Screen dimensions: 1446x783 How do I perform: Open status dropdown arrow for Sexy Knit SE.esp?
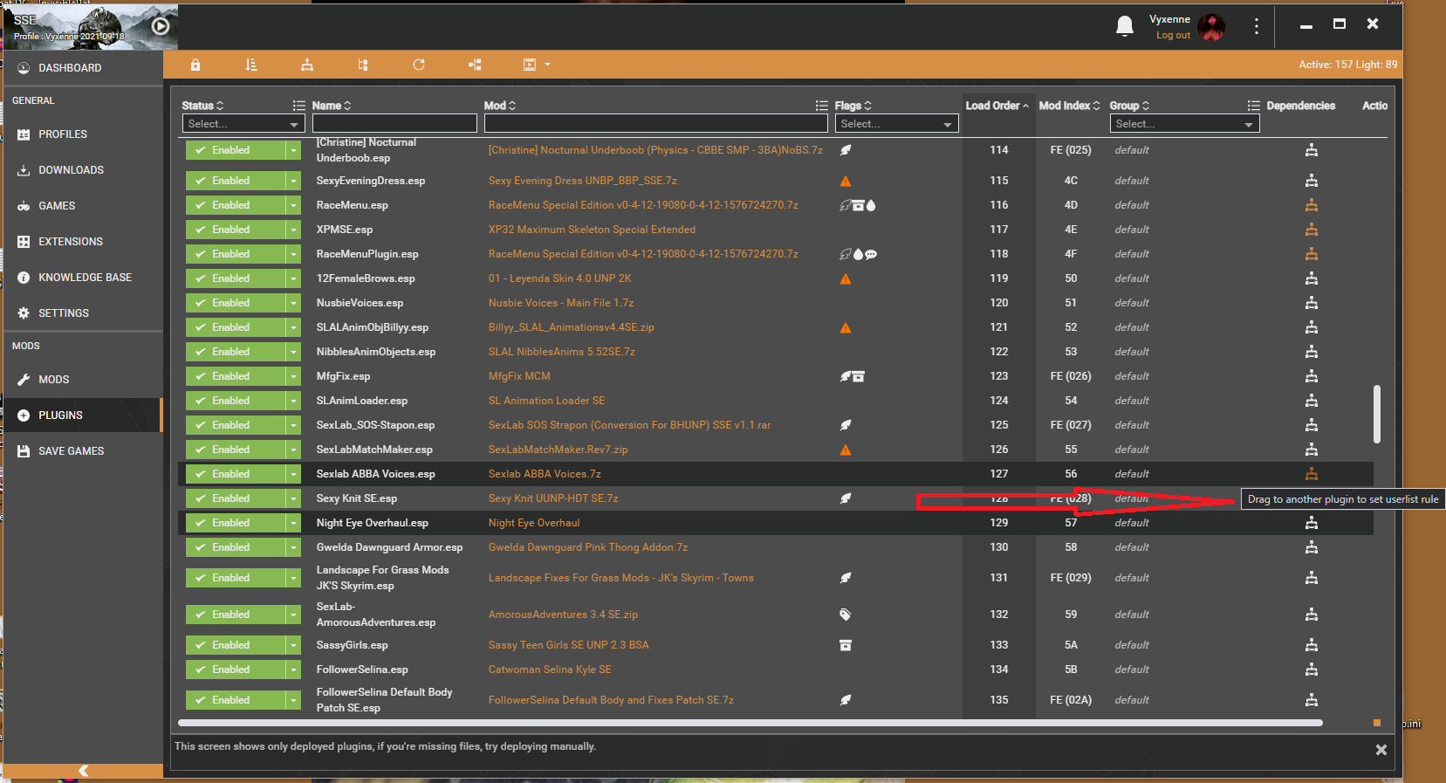coord(293,498)
